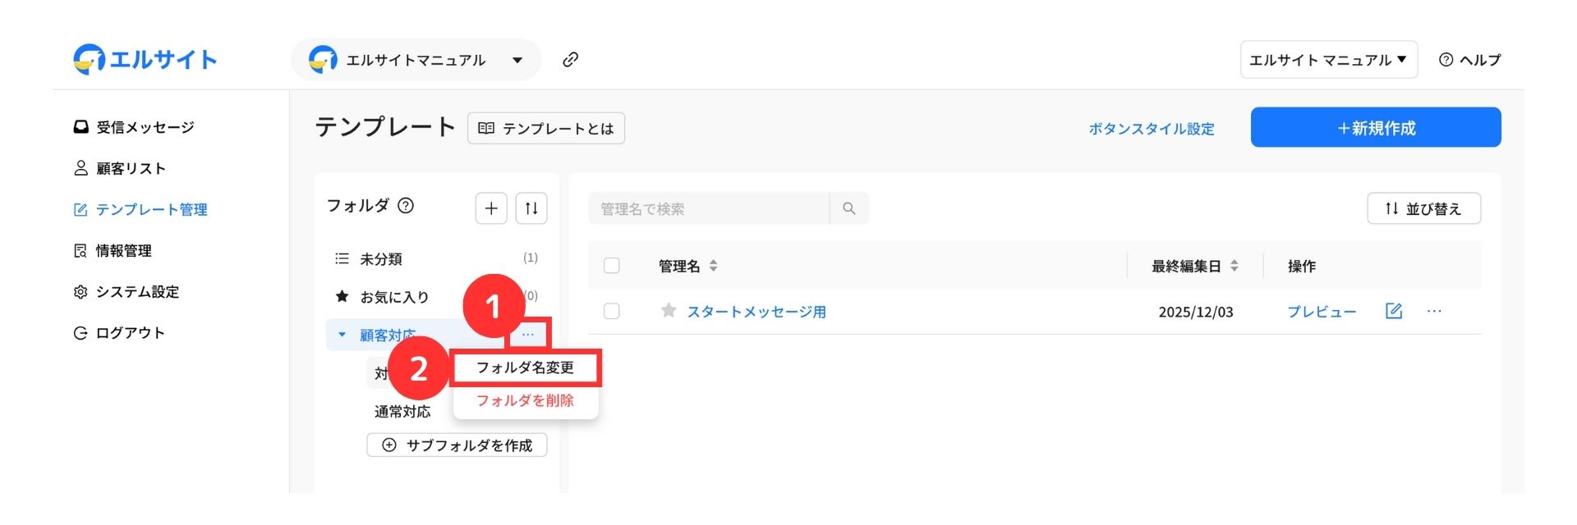Select フォルダ名変更 from context menu
Image resolution: width=1577 pixels, height=525 pixels.
(x=526, y=367)
